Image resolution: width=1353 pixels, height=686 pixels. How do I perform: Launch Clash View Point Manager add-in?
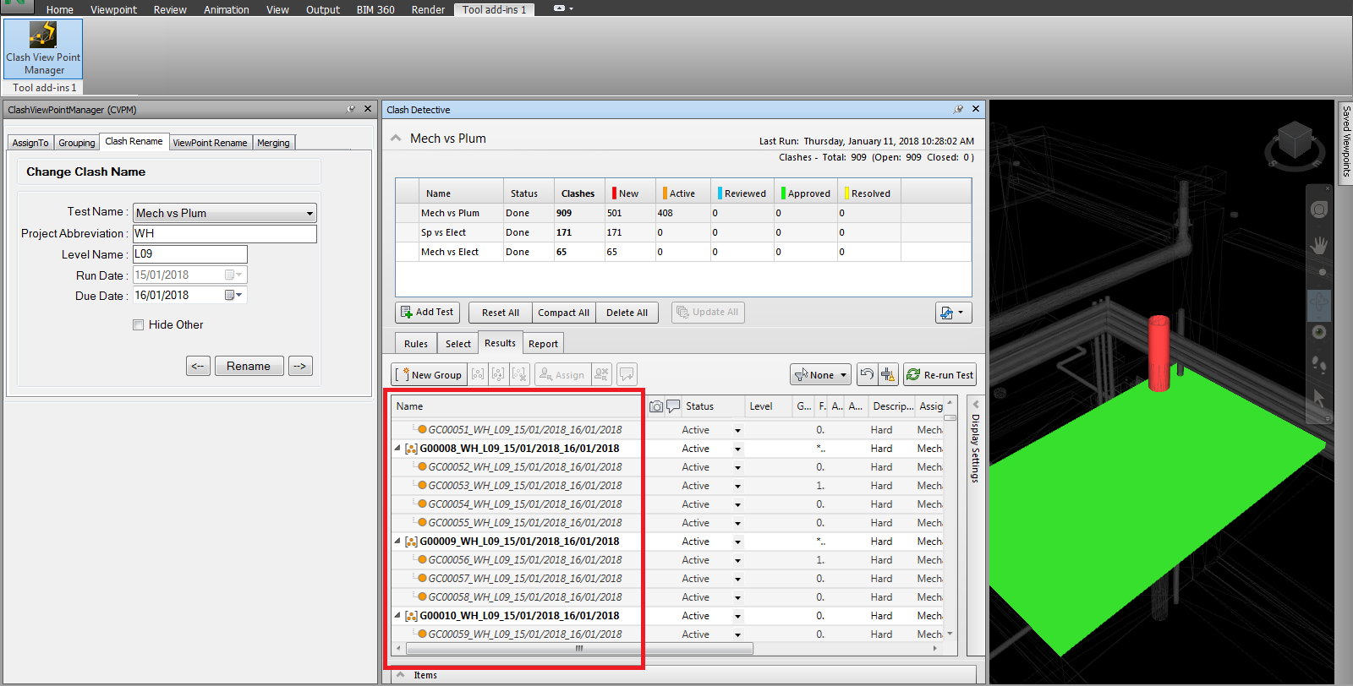point(43,49)
